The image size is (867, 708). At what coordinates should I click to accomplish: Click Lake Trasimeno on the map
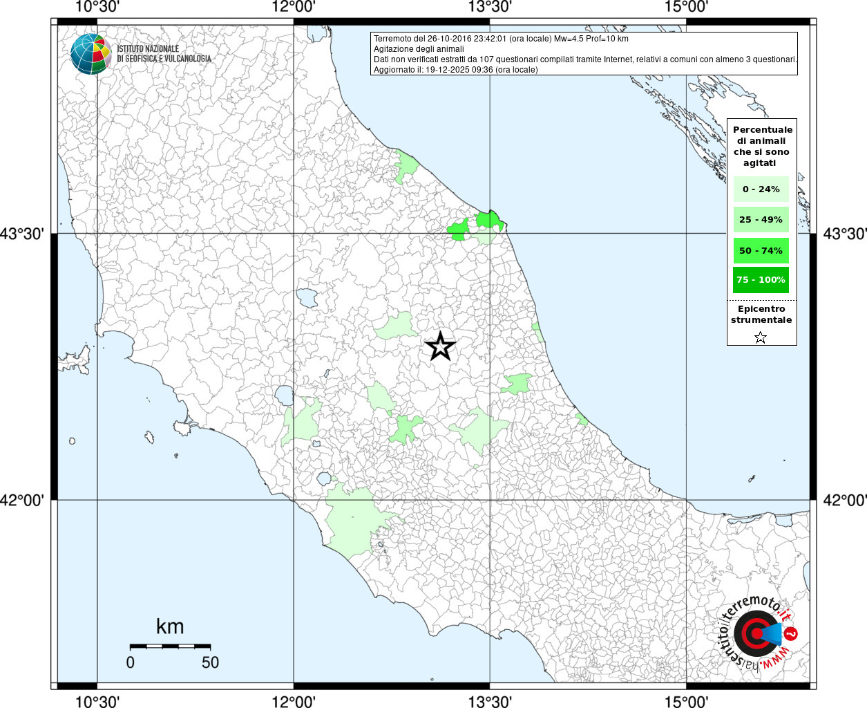(x=307, y=298)
